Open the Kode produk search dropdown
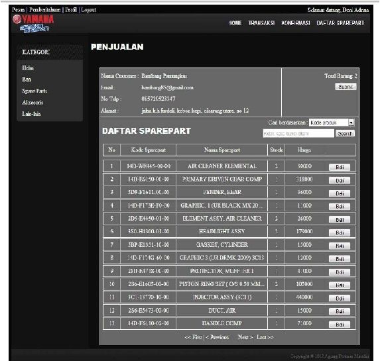Screen dimensions: 380x361 click(332, 123)
